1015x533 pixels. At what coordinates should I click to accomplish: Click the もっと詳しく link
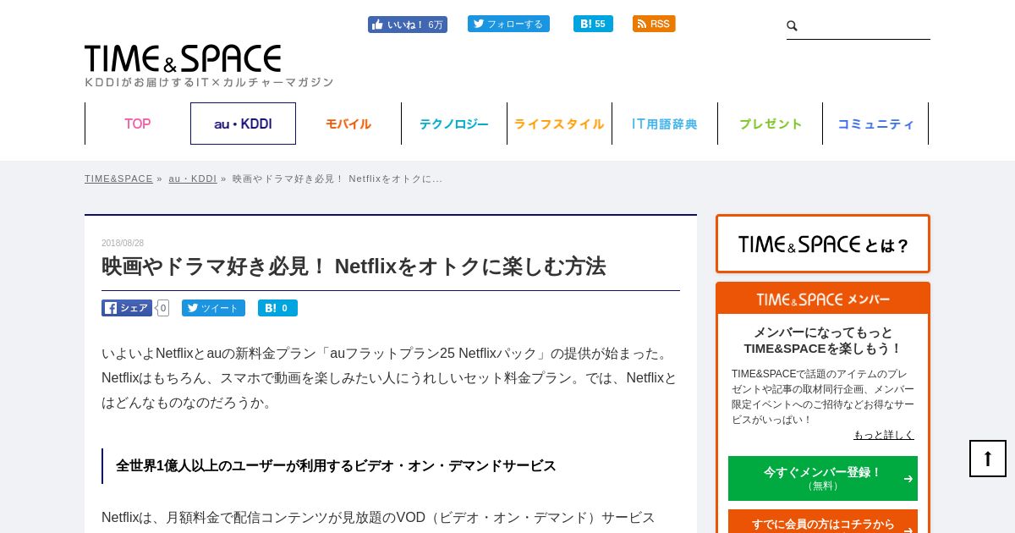[884, 435]
